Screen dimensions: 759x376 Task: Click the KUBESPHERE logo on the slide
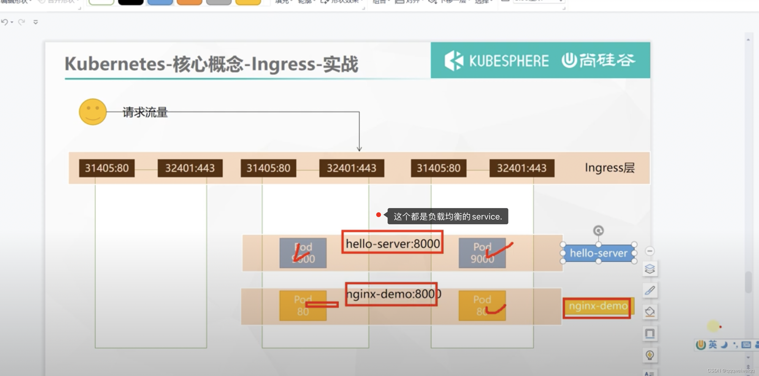coord(496,61)
